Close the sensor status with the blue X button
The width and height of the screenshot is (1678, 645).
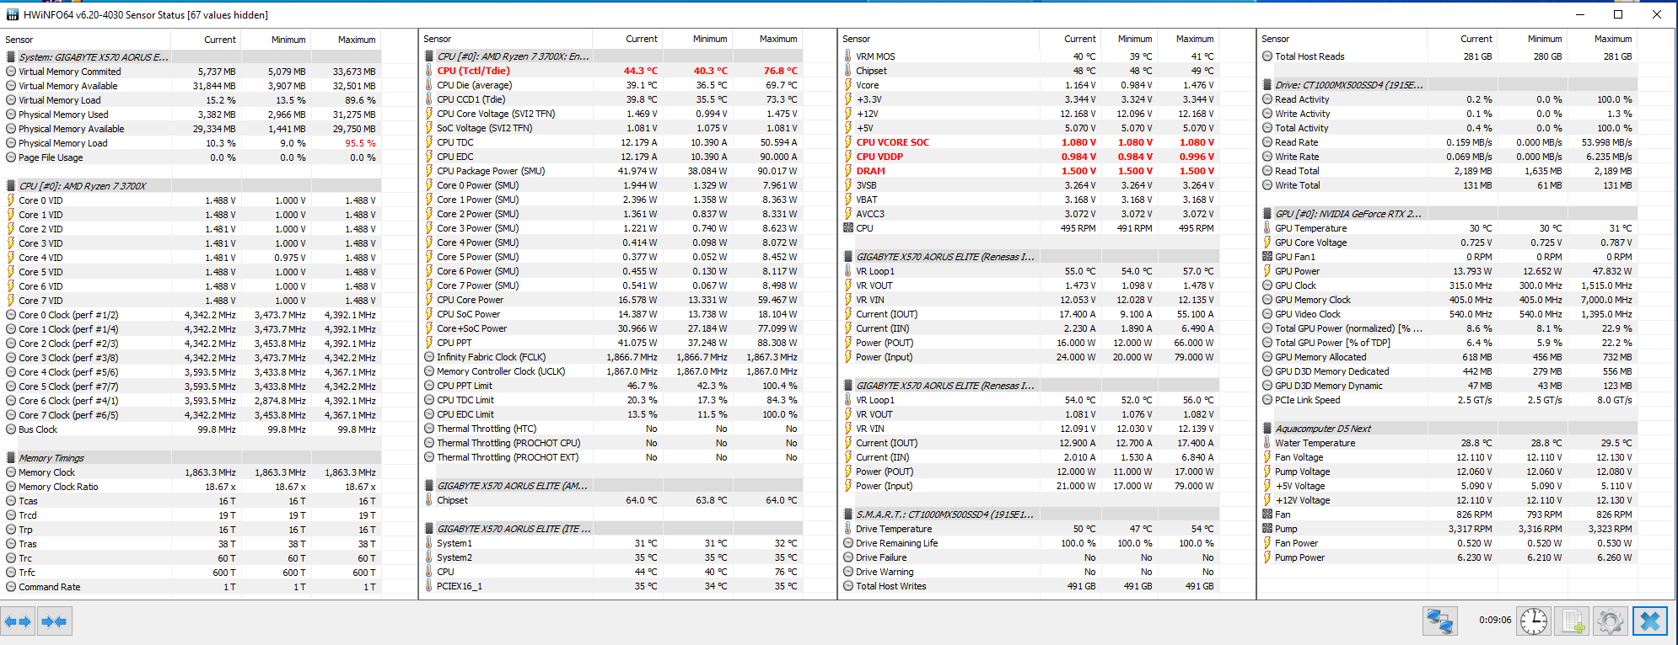pyautogui.click(x=1650, y=621)
